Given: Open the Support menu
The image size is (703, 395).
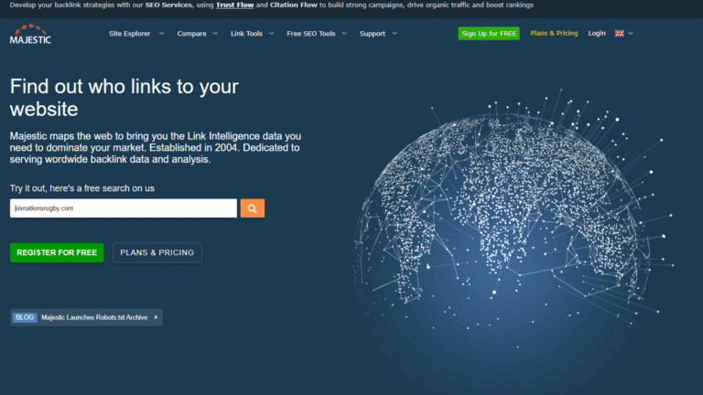Looking at the screenshot, I should click(373, 34).
